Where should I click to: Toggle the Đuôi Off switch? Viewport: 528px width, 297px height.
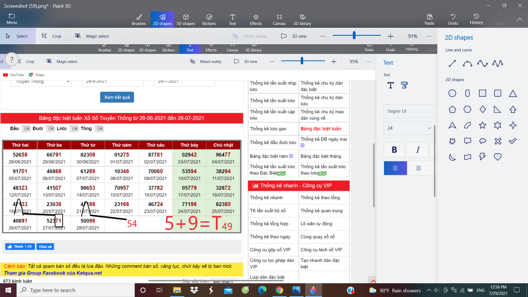tap(51, 129)
